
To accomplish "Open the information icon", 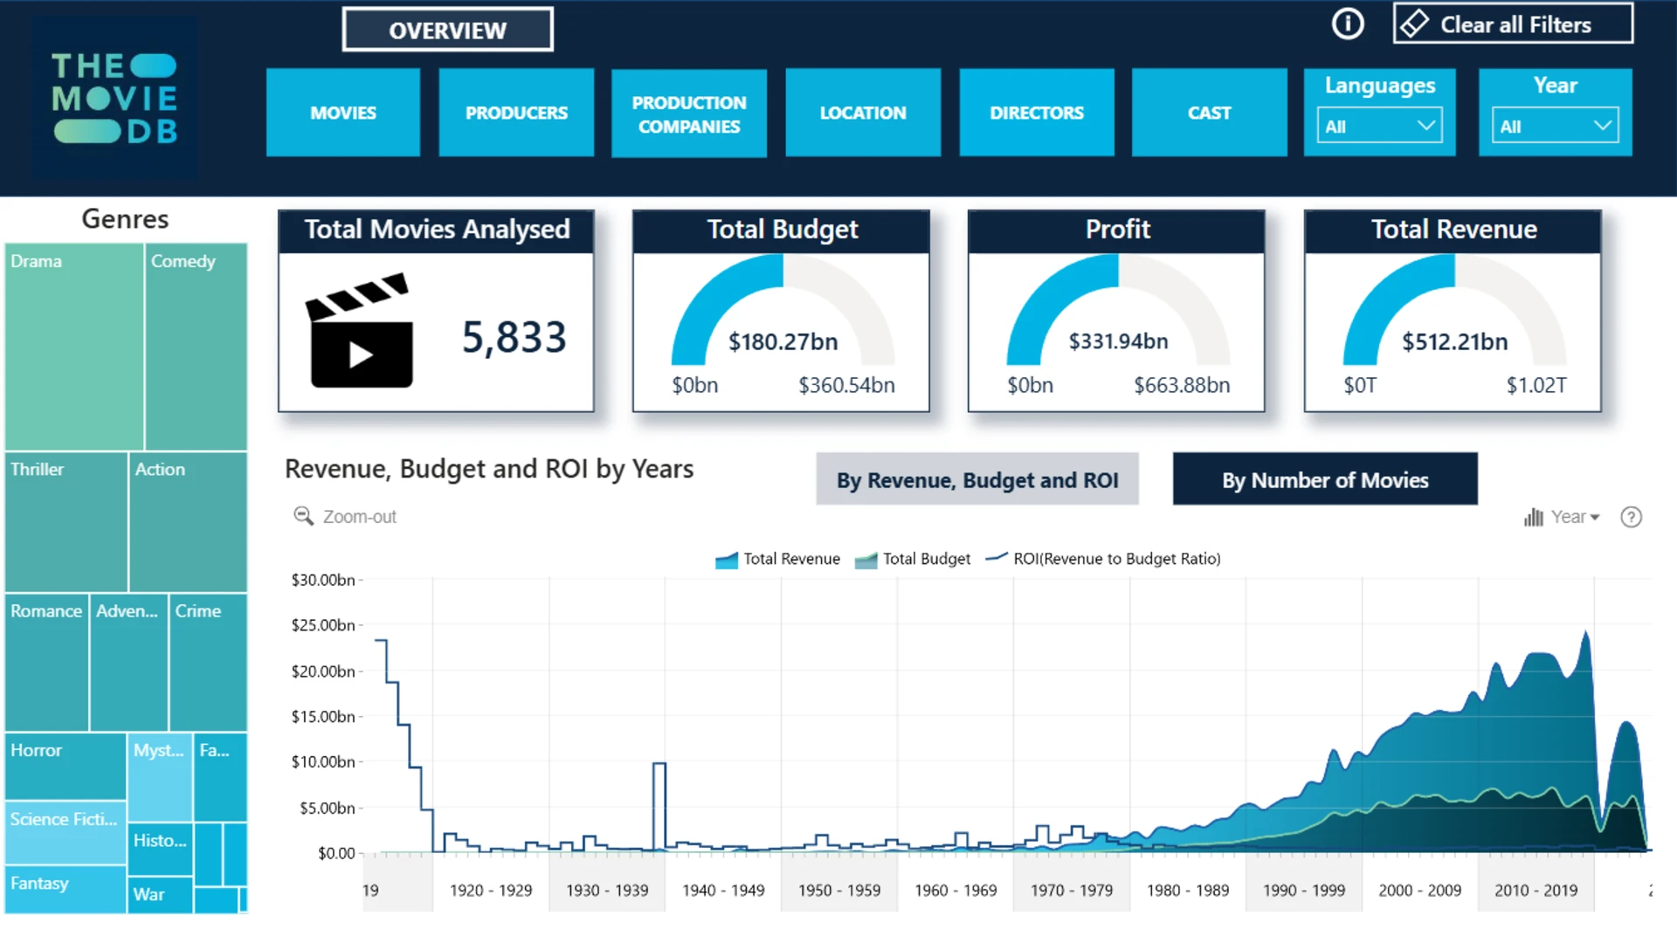I will [x=1348, y=24].
